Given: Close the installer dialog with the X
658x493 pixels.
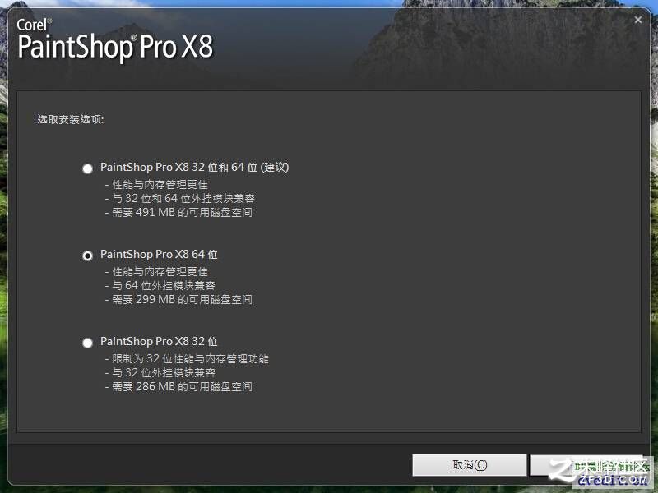Looking at the screenshot, I should click(x=638, y=20).
